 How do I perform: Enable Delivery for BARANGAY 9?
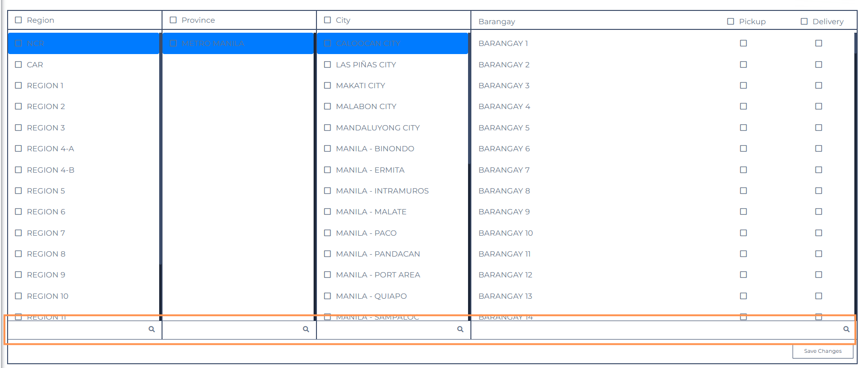coord(818,212)
